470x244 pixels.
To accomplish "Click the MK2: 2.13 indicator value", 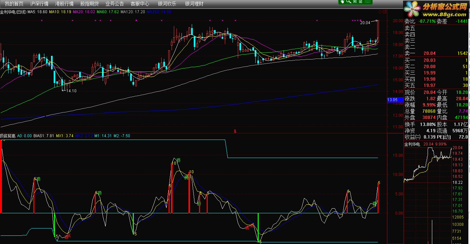I will (84, 136).
